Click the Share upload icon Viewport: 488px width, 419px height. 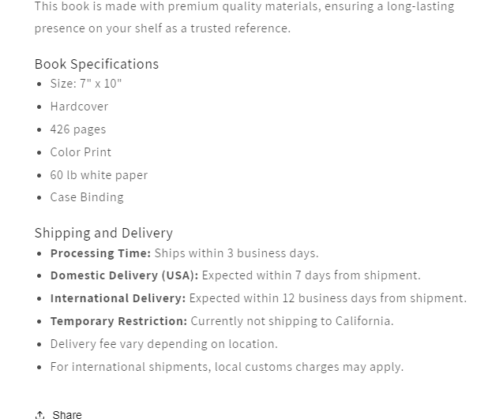[39, 414]
